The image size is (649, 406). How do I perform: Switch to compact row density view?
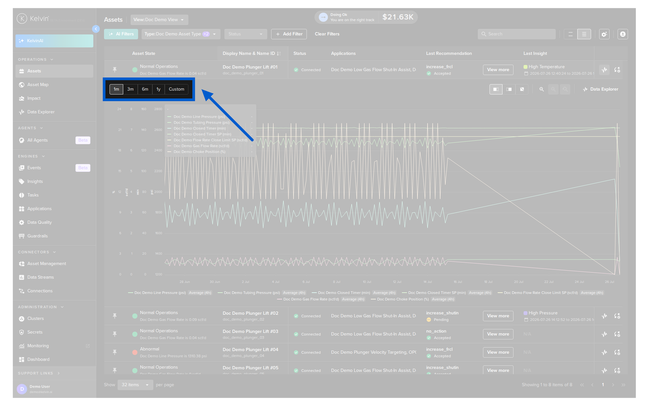571,34
